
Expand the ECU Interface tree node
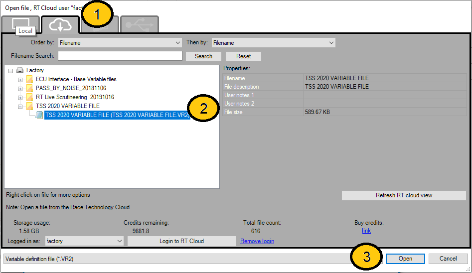coord(20,79)
